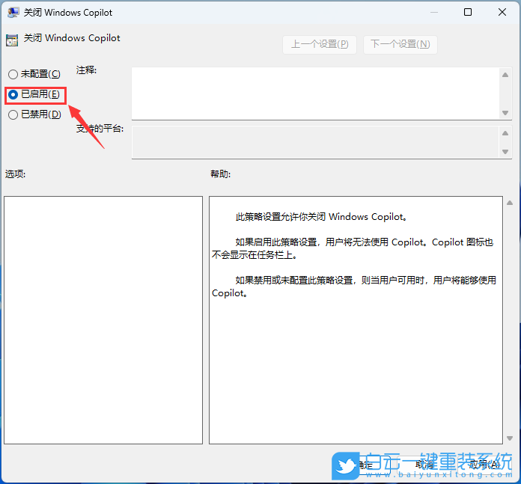
Task: Click the up arrow of the 支持的平台 scrollbar
Action: tap(505, 133)
